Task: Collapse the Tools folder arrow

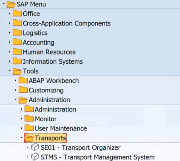Action: coord(9,71)
